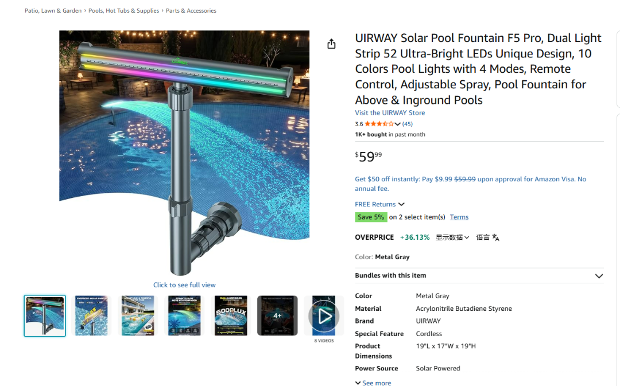The height and width of the screenshot is (386, 620).
Task: Expand the FREE Returns chevron
Action: tap(401, 204)
